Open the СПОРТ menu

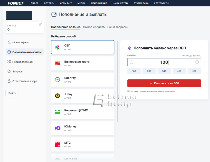coord(35,3)
